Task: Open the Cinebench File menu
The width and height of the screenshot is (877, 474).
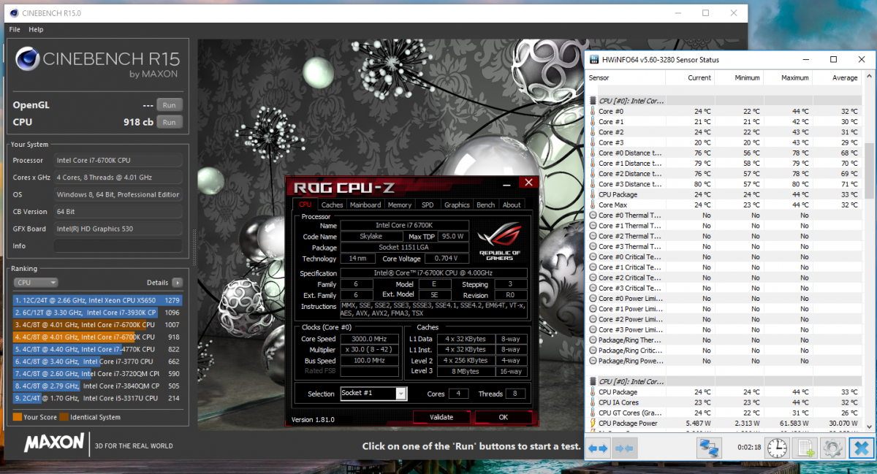Action: (x=15, y=30)
